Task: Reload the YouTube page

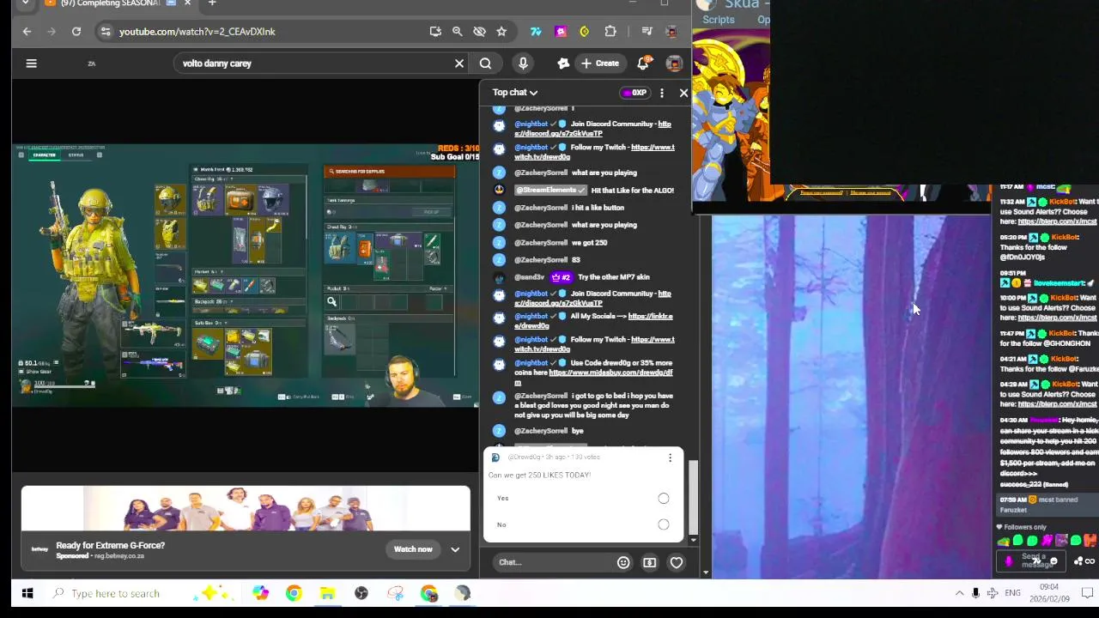Action: coord(76,32)
